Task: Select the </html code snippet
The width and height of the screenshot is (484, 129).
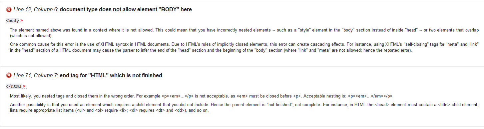Action: 14,86
